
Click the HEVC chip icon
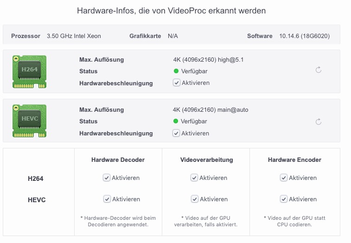pyautogui.click(x=29, y=121)
